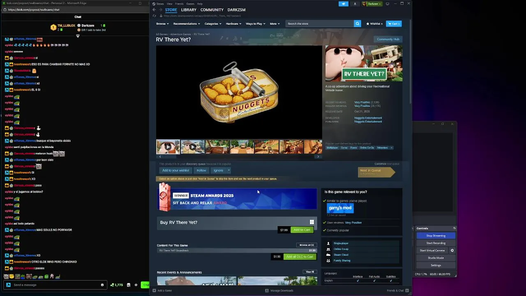
Task: Open the View menu in Steam
Action: click(x=169, y=4)
